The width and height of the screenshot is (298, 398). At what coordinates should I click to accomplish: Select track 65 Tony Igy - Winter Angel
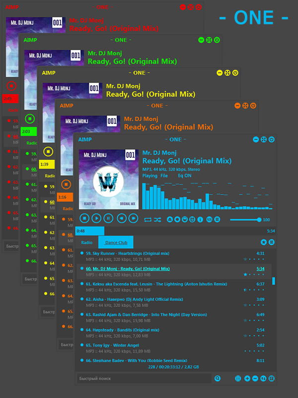coord(173,348)
